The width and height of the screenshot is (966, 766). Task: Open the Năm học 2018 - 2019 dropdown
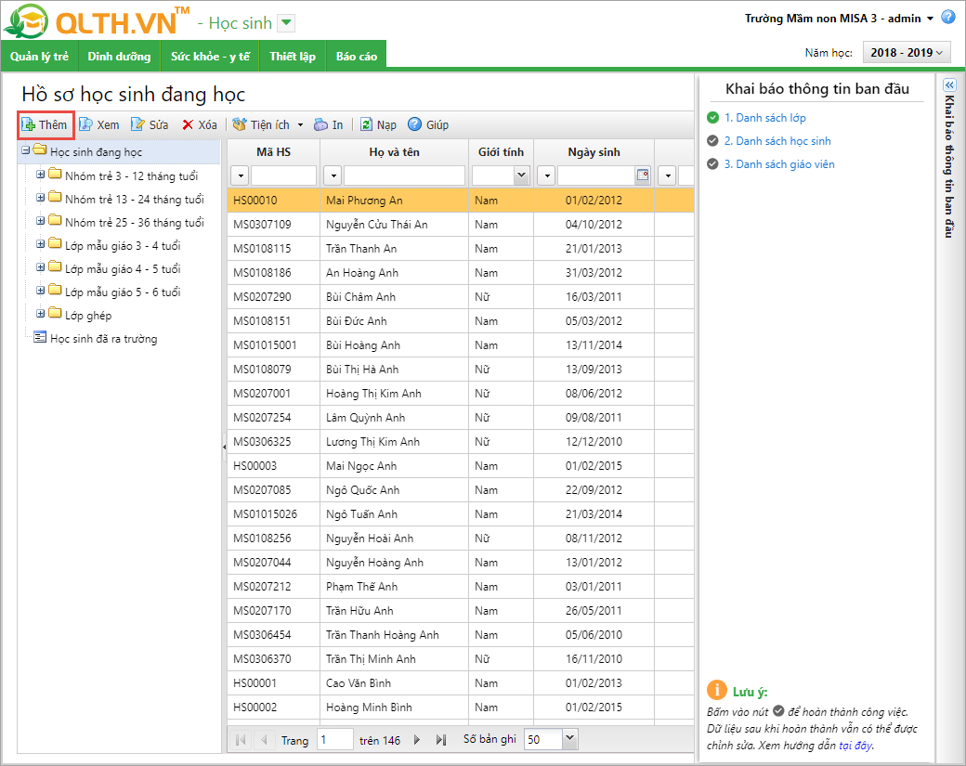pos(906,53)
